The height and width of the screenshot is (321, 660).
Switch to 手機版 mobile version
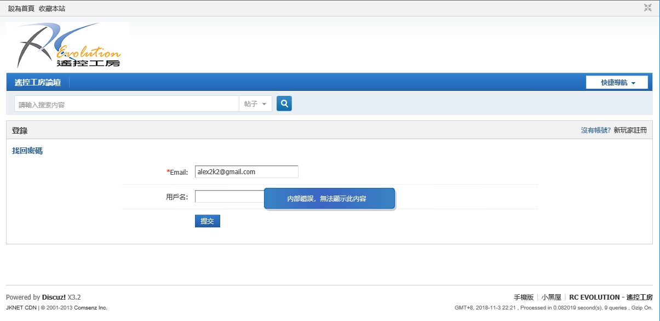pyautogui.click(x=523, y=297)
